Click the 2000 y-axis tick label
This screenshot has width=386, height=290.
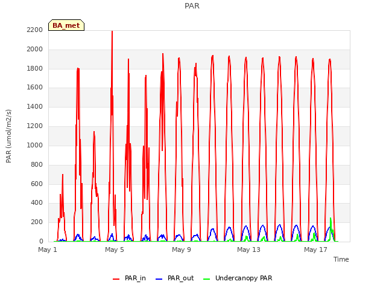click(x=35, y=49)
